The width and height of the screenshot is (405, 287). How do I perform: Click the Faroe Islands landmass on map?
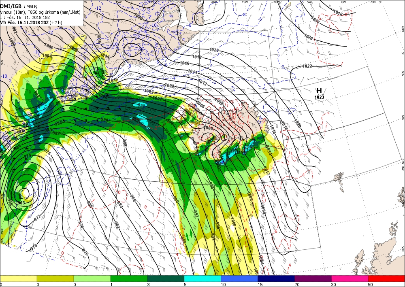[x=340, y=181]
